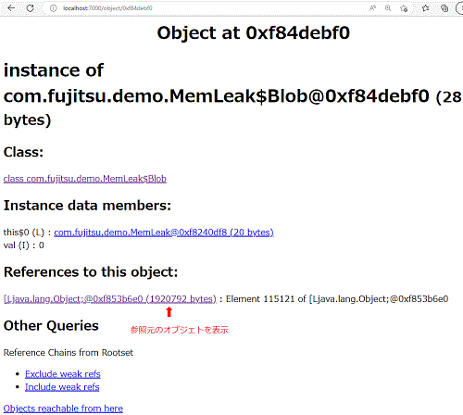Open the Collections icon

(x=444, y=8)
